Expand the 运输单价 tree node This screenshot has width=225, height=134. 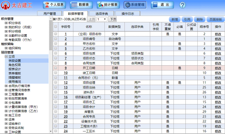(6, 124)
